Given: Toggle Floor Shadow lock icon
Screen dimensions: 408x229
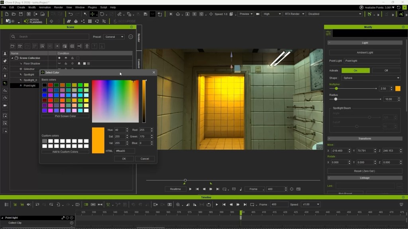Looking at the screenshot, I should tap(66, 63).
